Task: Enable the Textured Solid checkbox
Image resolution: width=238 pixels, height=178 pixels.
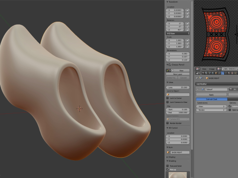Action: click(x=168, y=166)
